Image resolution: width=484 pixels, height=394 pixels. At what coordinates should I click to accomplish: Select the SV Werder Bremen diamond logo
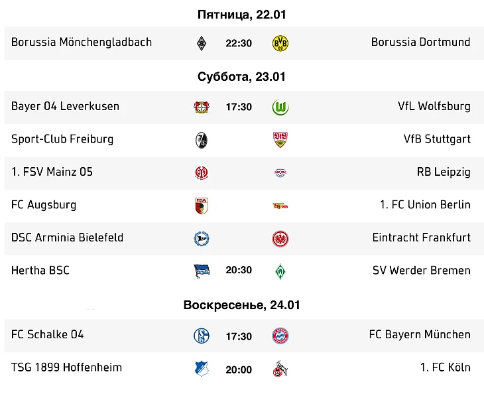tap(280, 271)
